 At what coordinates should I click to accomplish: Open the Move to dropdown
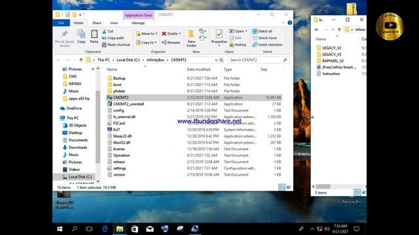[147, 33]
